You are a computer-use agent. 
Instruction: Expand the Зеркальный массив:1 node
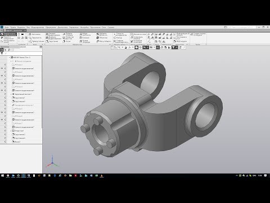pyautogui.click(x=11, y=94)
